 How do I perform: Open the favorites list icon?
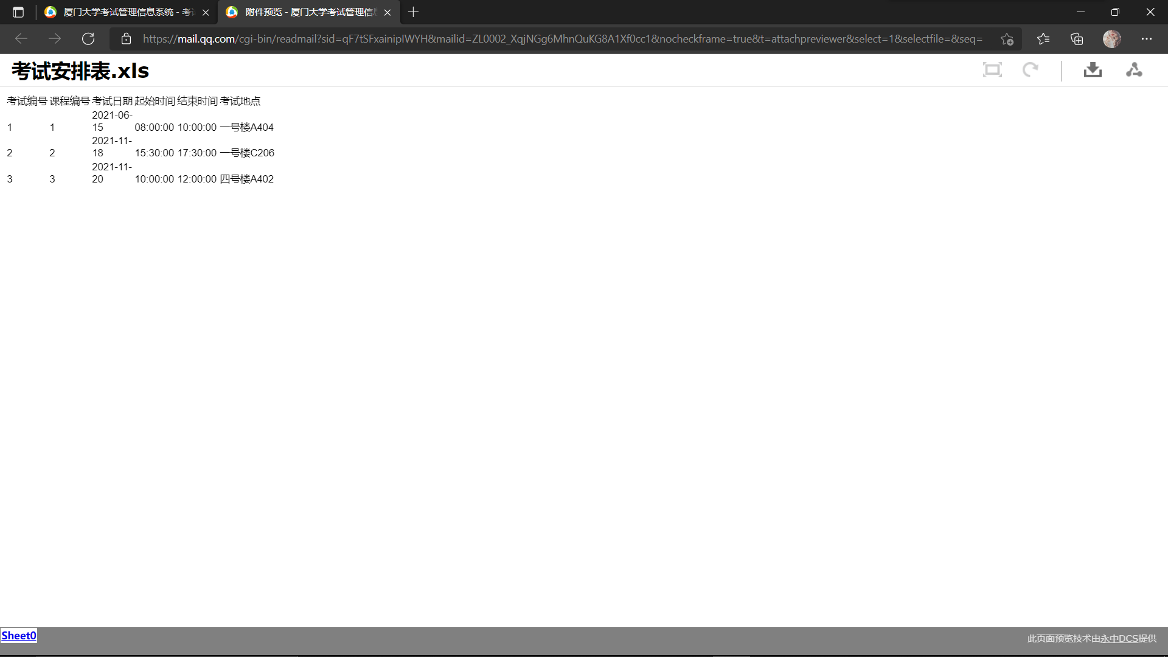pos(1043,39)
